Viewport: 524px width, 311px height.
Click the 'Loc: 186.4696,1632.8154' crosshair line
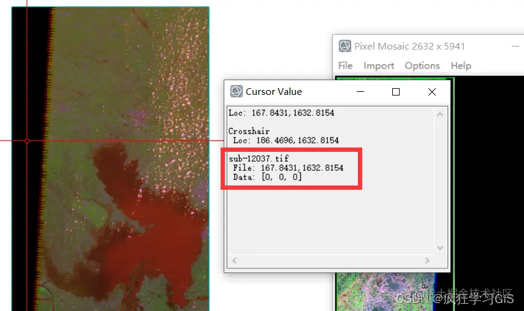click(286, 140)
